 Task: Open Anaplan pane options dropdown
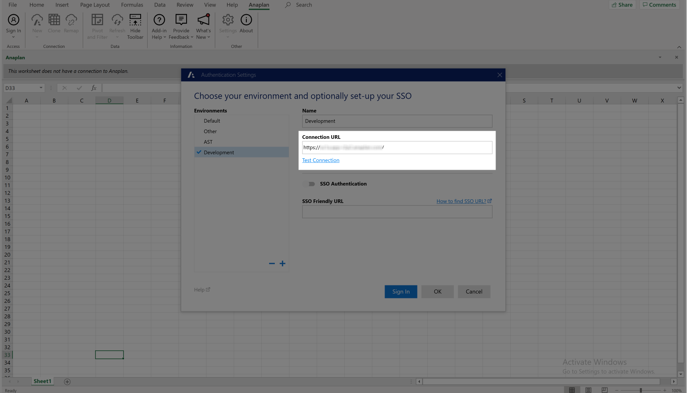[660, 57]
